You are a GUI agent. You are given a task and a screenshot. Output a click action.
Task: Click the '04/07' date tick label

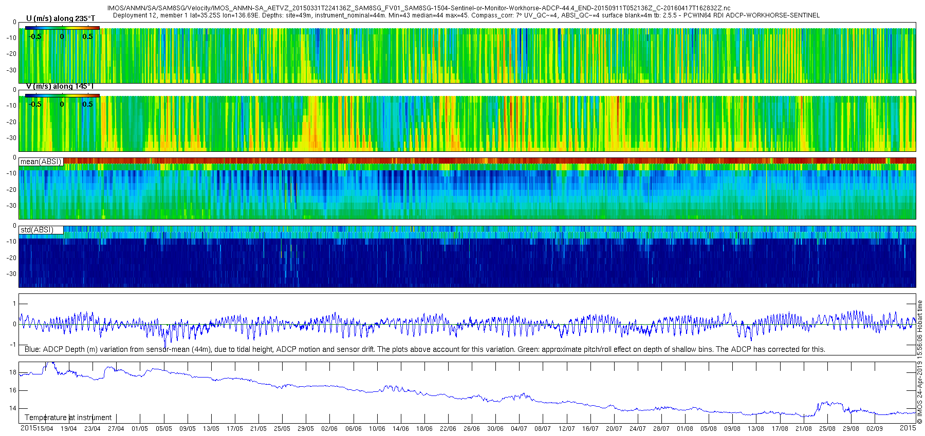pyautogui.click(x=519, y=429)
